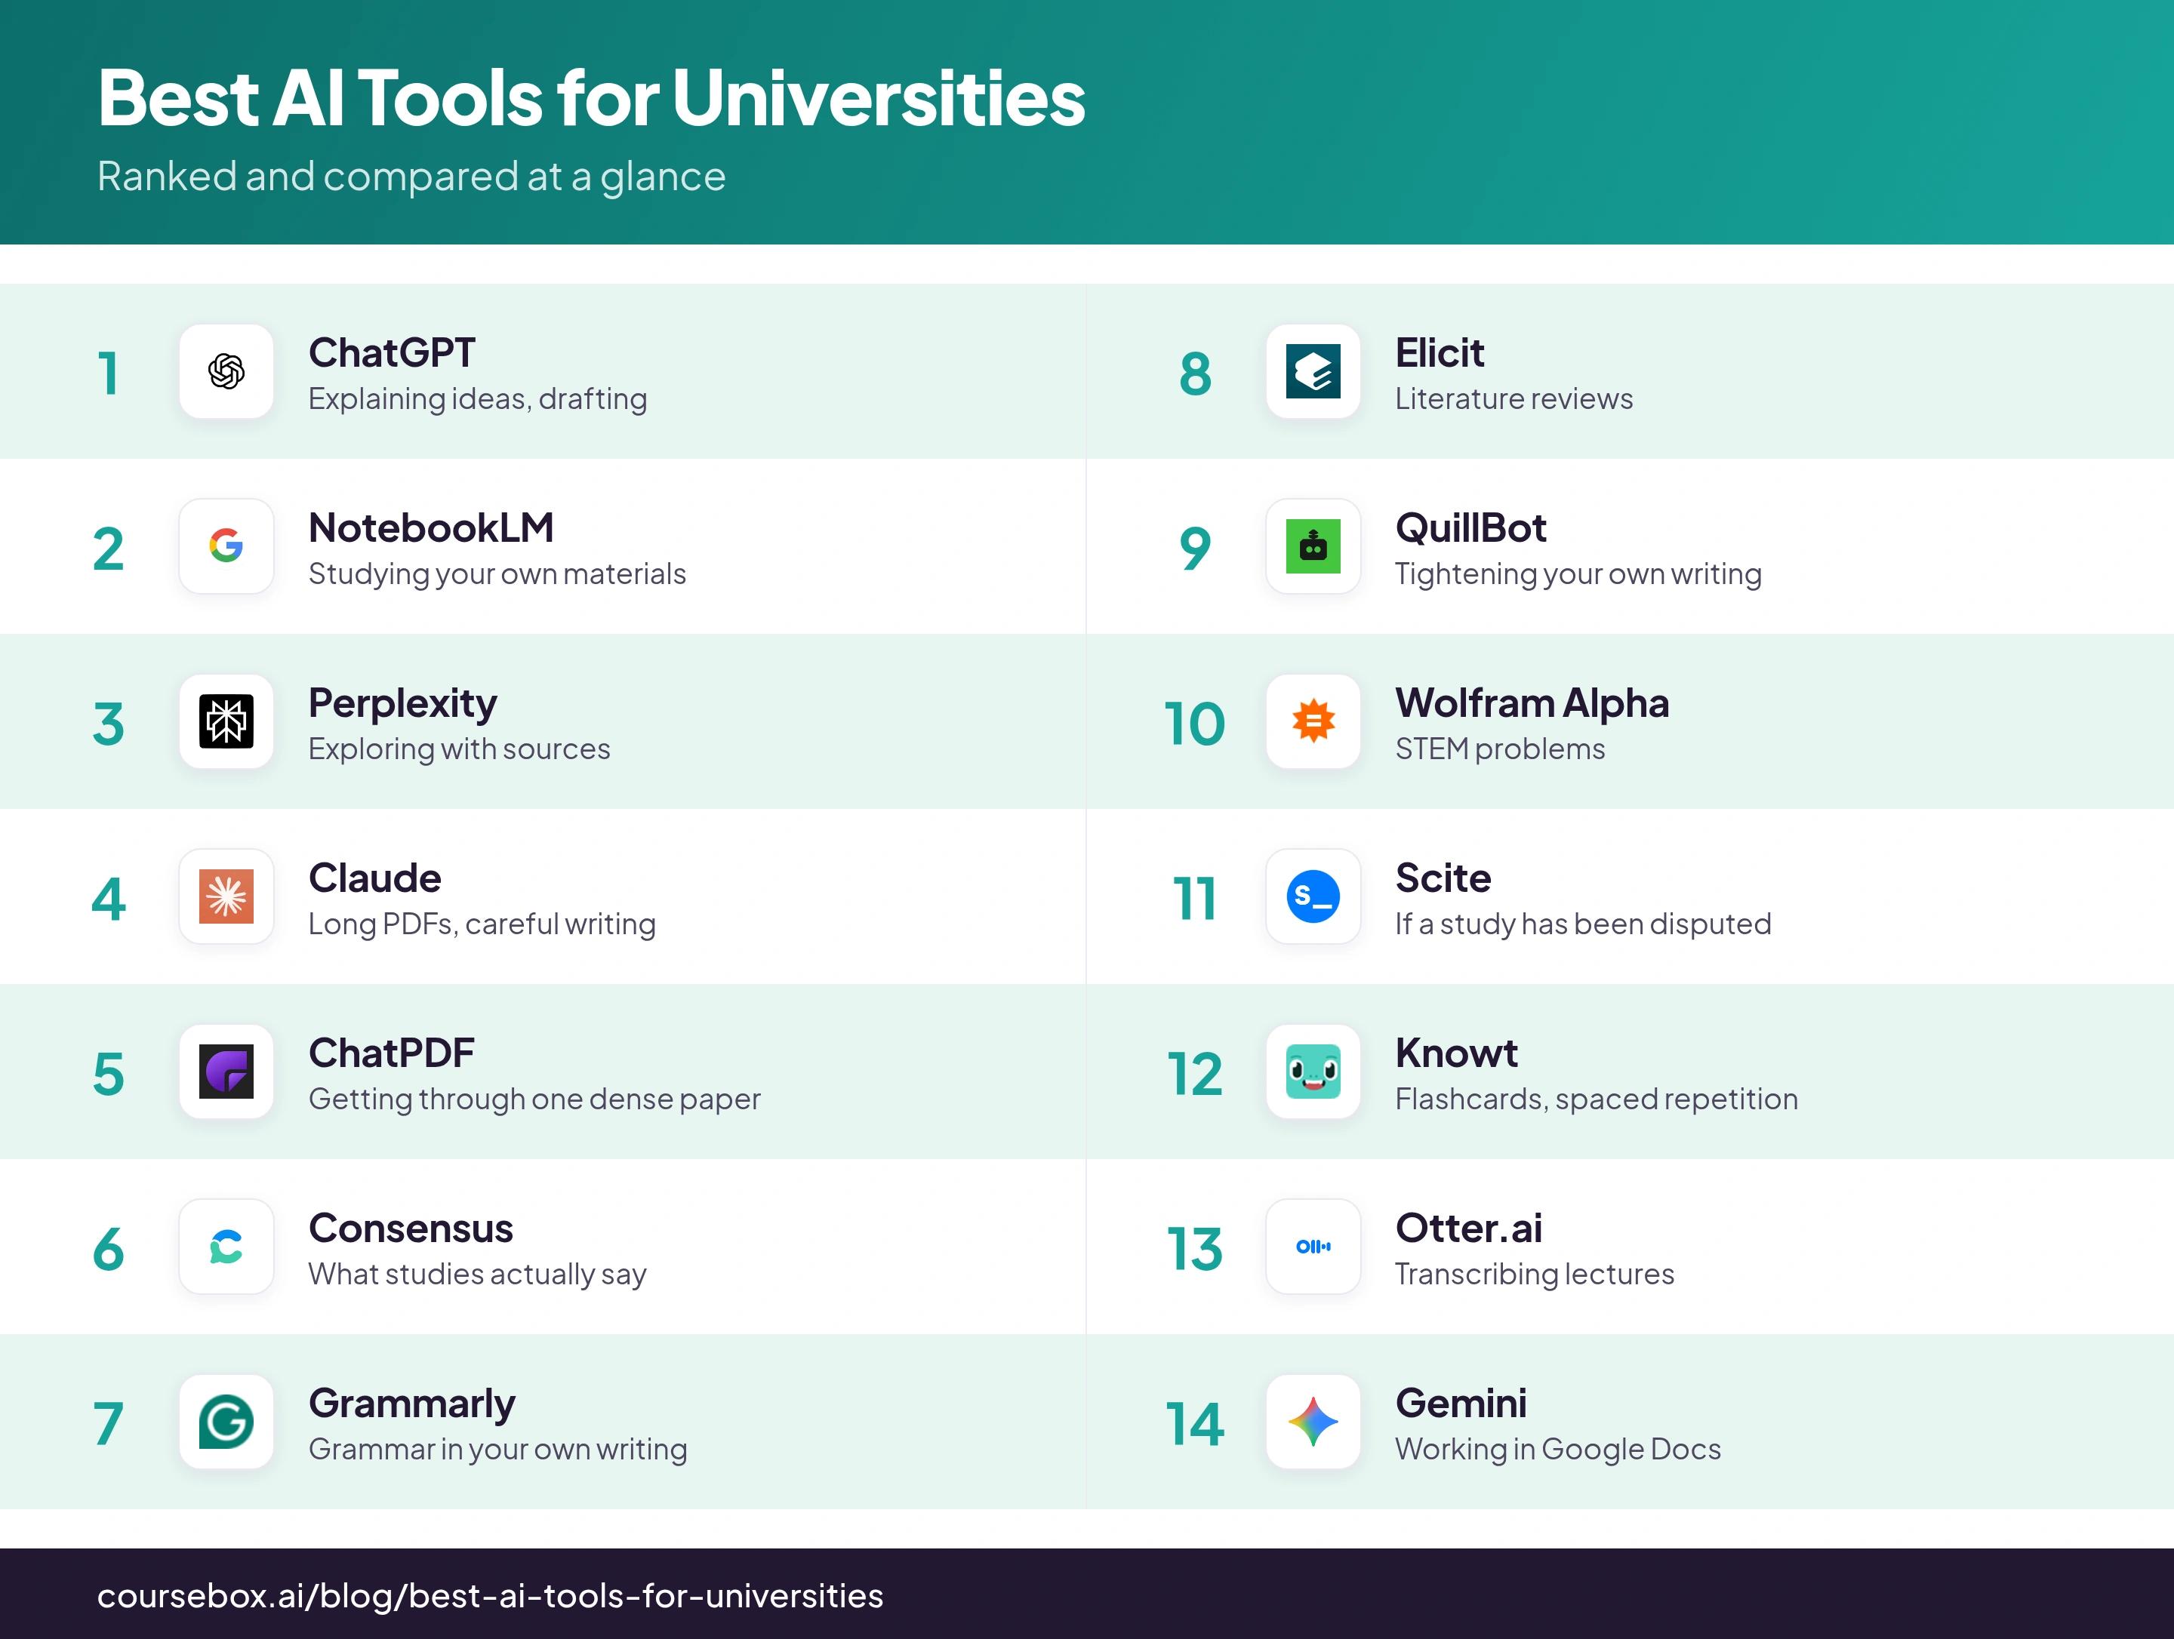Select the 'Perplexity' title text
Viewport: 2174px width, 1639px height.
point(403,705)
